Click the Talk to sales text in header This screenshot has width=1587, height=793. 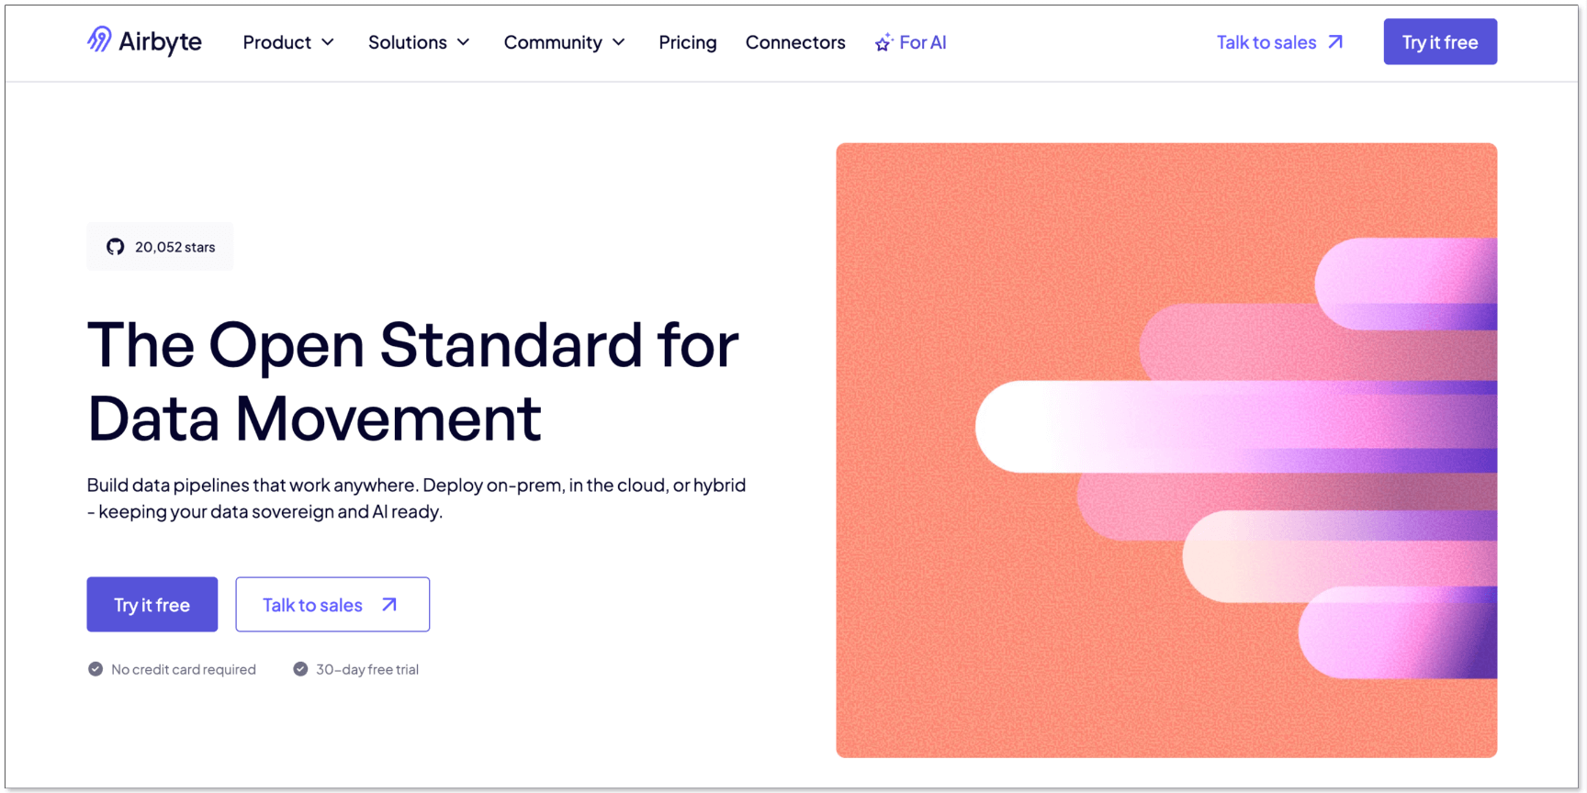click(x=1266, y=42)
